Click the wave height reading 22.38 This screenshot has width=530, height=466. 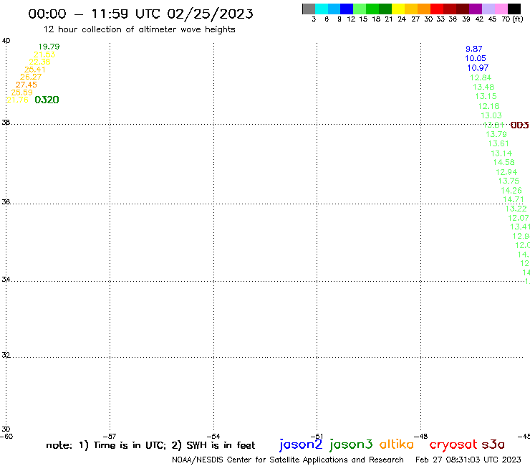(x=39, y=62)
